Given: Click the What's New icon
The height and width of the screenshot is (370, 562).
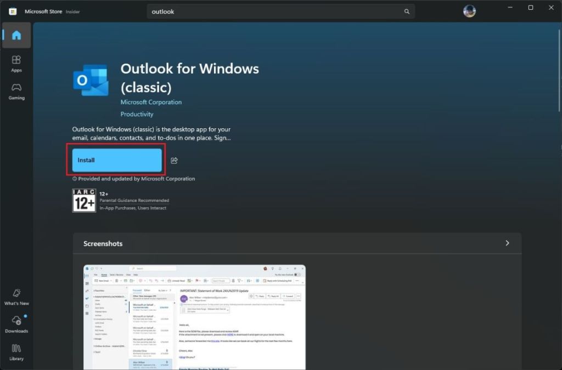Looking at the screenshot, I should pyautogui.click(x=16, y=296).
